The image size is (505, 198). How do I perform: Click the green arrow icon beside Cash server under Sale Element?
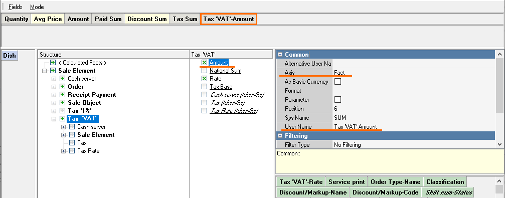click(63, 79)
